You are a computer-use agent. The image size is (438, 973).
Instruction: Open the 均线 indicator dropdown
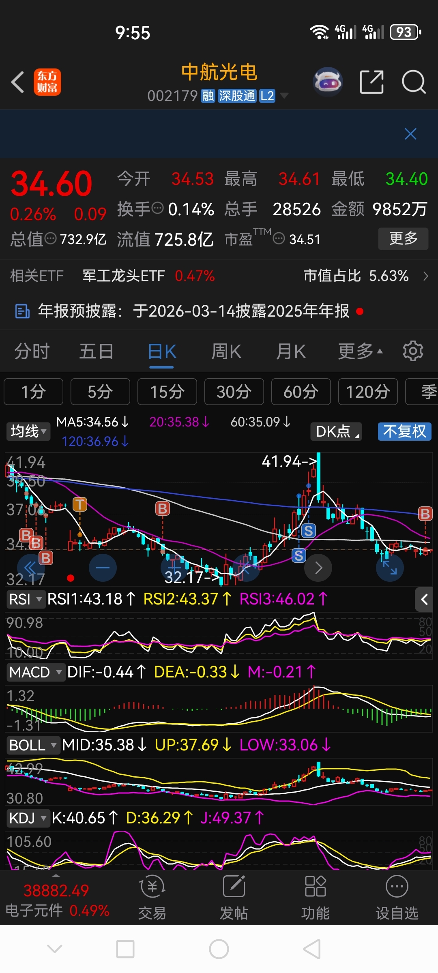pos(28,431)
